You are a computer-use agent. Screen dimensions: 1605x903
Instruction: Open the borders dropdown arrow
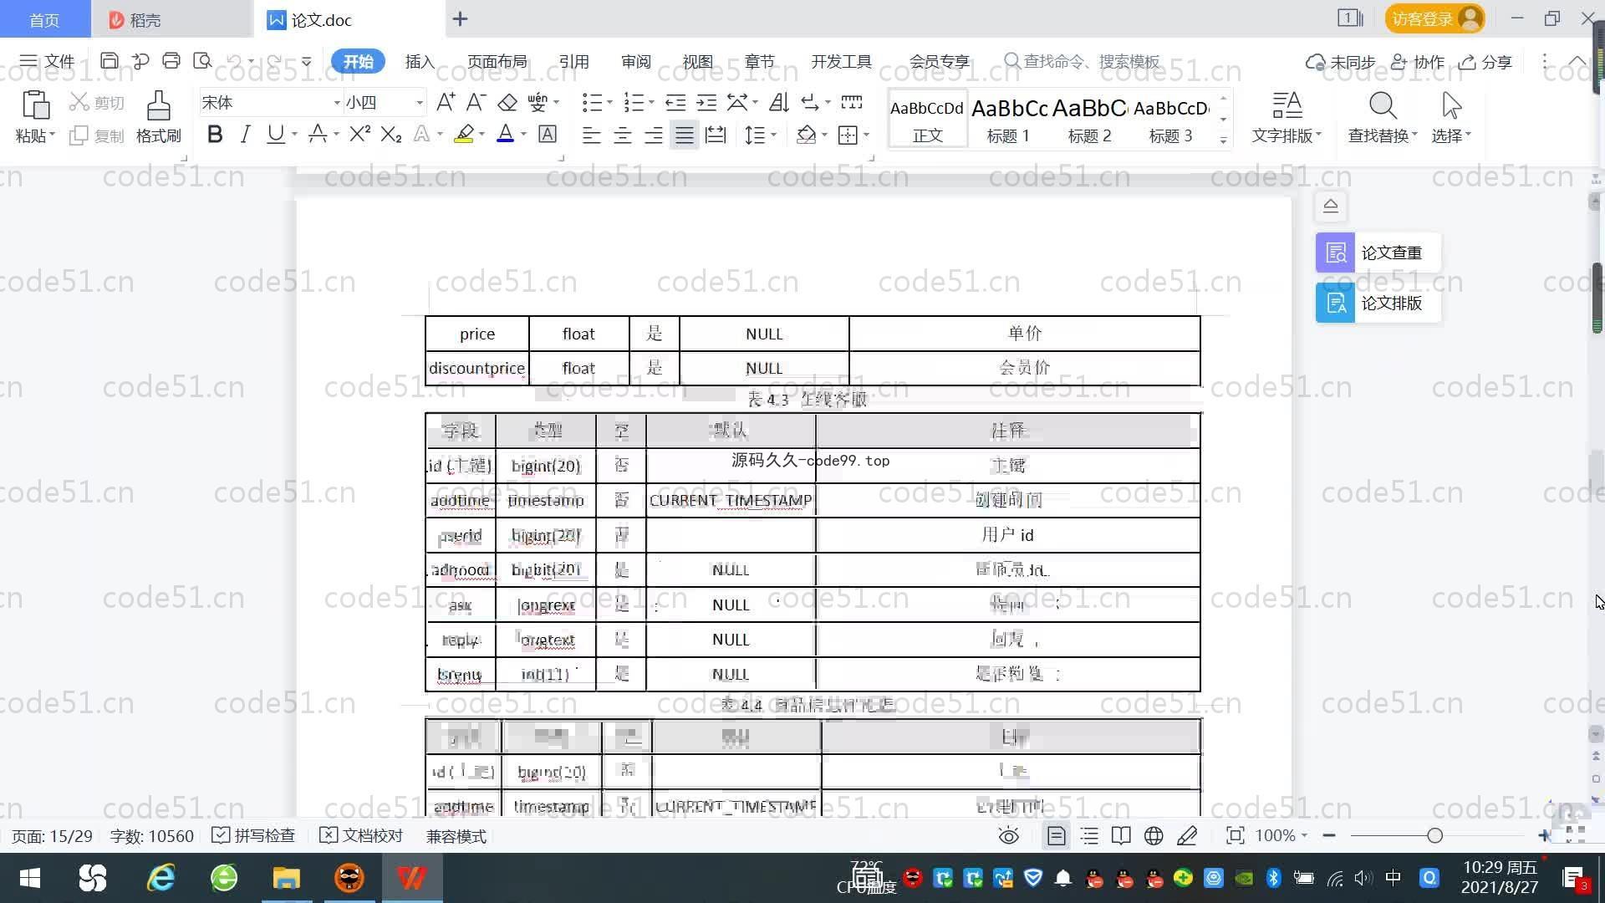866,135
